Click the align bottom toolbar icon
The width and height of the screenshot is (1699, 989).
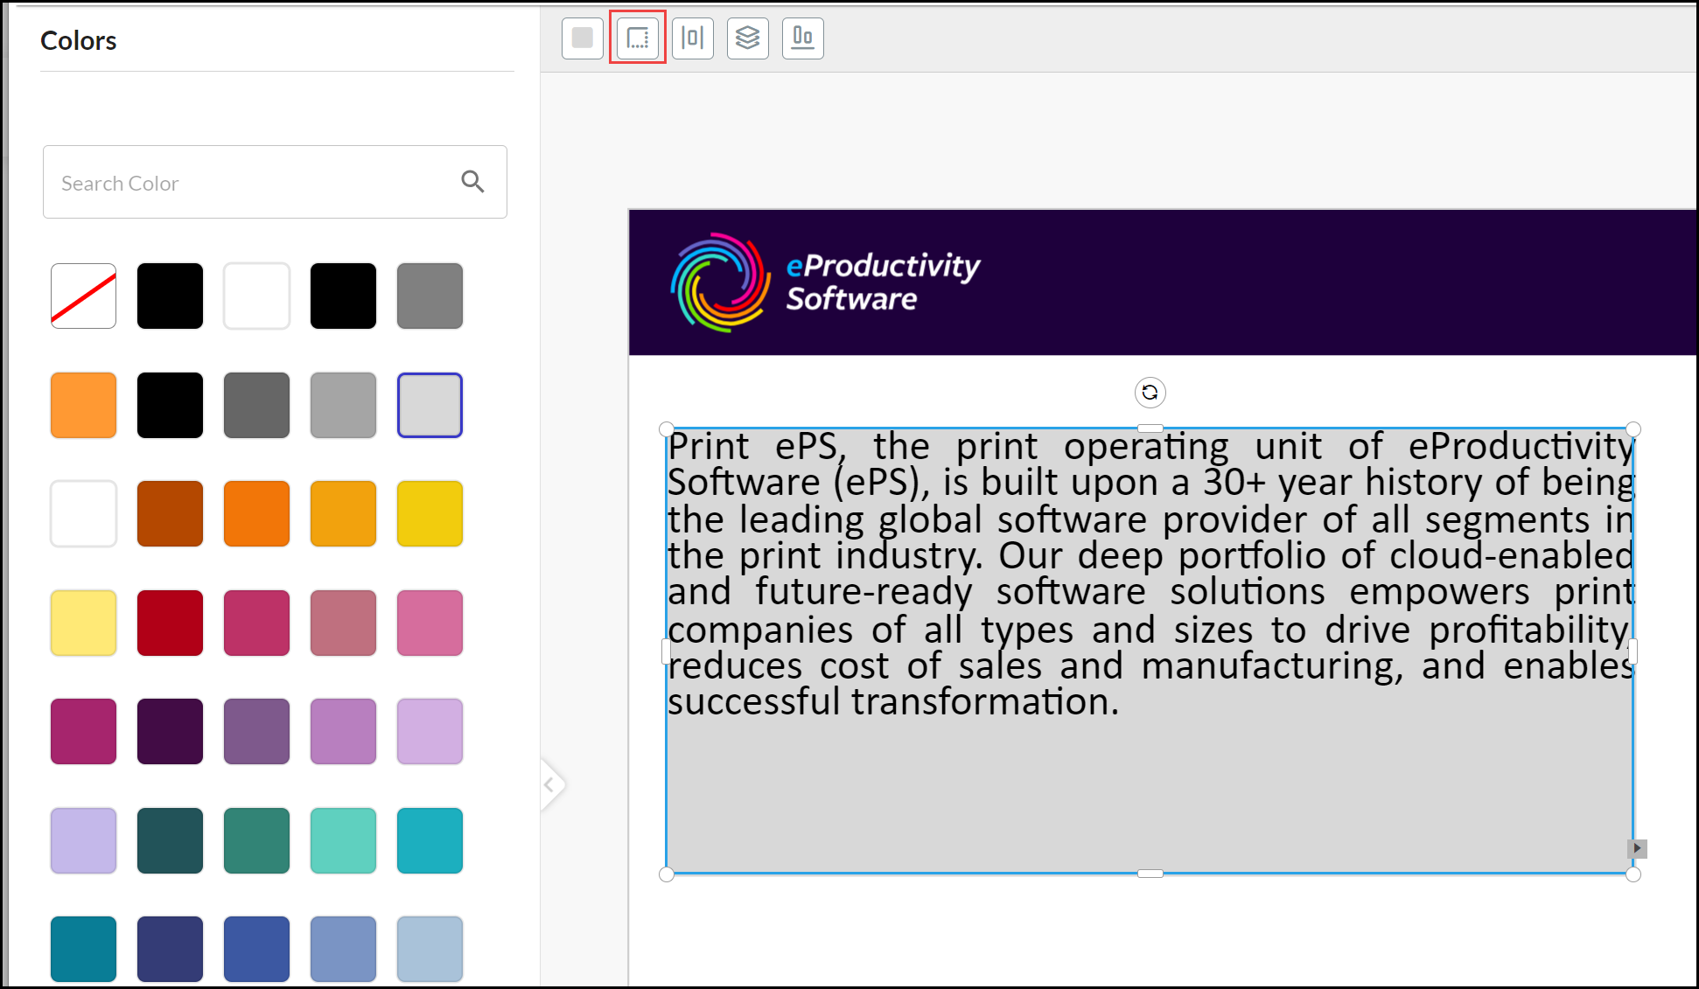[x=803, y=38]
